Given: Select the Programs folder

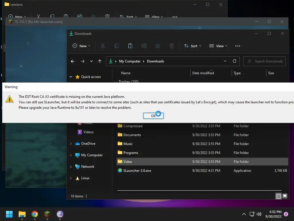Looking at the screenshot, I should (202, 153).
